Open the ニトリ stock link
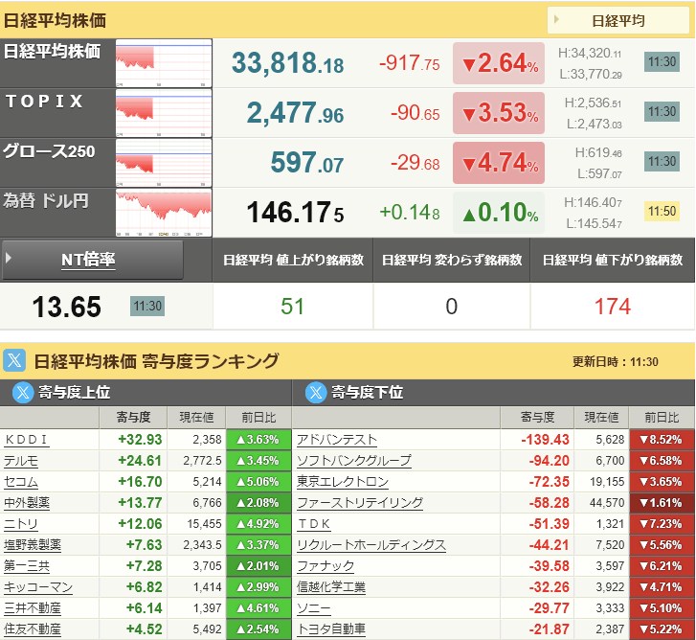Viewport: 696px width, 640px height. point(21,524)
